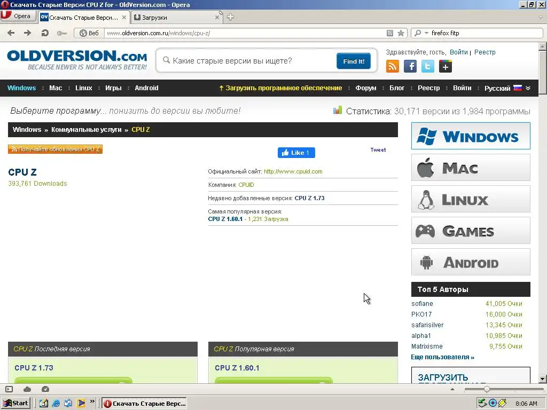Click the Games platform banner in sidebar
Screen dimensions: 547x410
(x=471, y=231)
